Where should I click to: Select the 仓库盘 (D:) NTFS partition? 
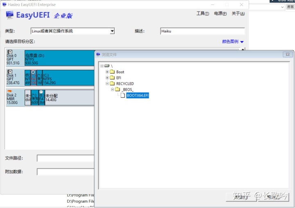59,58
